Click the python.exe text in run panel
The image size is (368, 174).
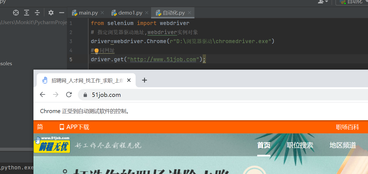pos(17,167)
